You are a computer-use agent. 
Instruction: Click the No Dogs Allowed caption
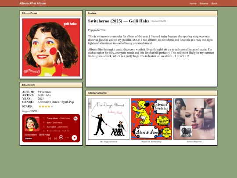point(109,142)
